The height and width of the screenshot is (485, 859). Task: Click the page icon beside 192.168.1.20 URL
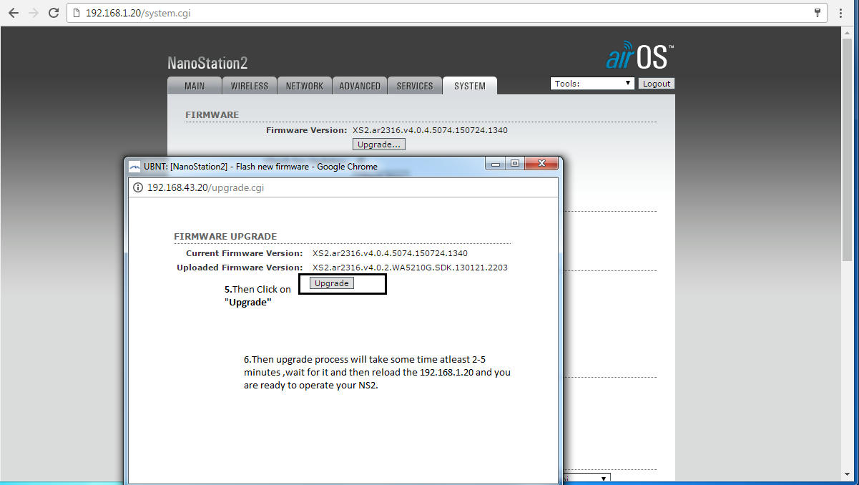pos(77,13)
